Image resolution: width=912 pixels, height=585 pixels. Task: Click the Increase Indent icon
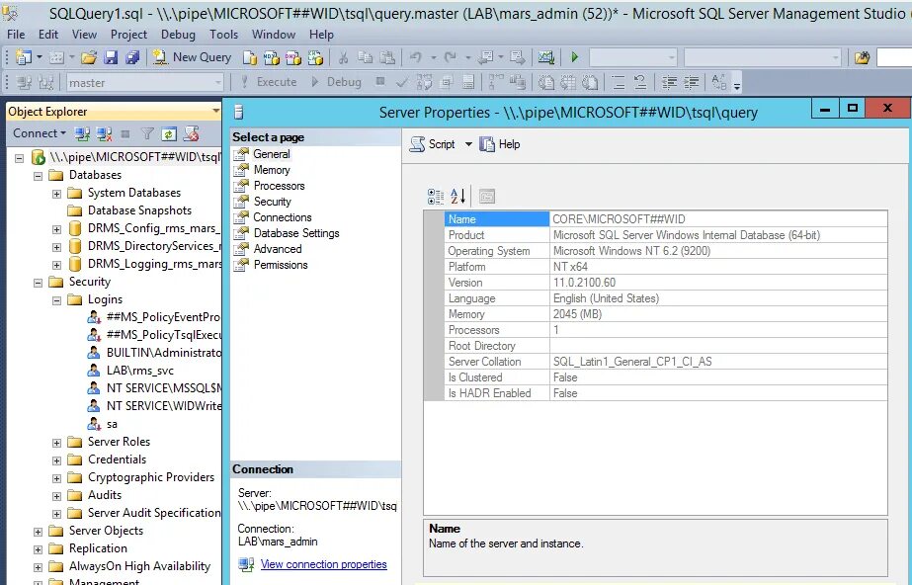pyautogui.click(x=691, y=83)
